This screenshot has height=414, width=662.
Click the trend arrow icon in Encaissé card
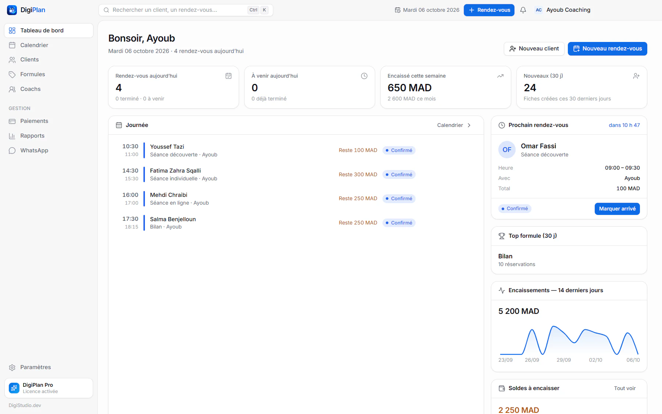(x=500, y=76)
